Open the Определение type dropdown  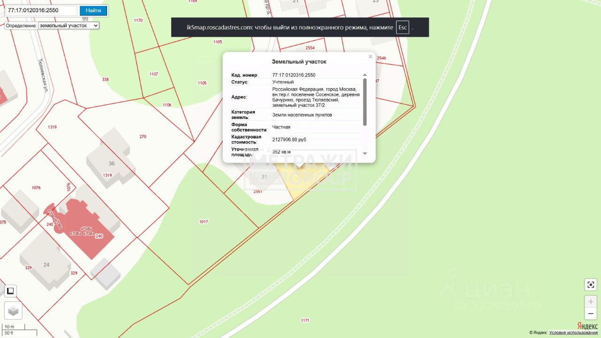click(69, 25)
